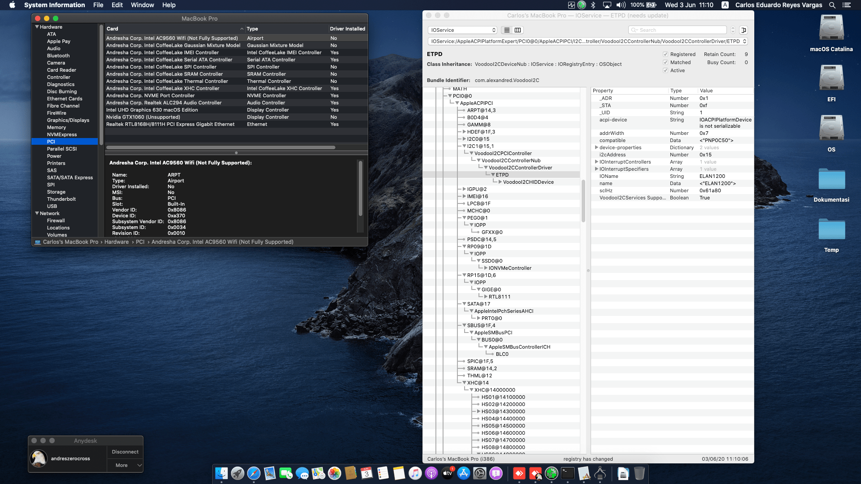861x484 pixels.
Task: Open the IOService plane dropdown
Action: click(462, 30)
